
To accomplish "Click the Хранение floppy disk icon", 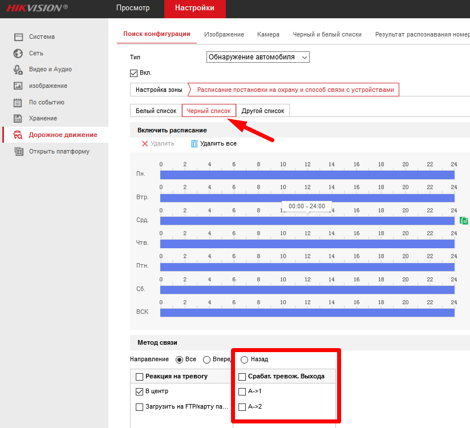I will [18, 119].
